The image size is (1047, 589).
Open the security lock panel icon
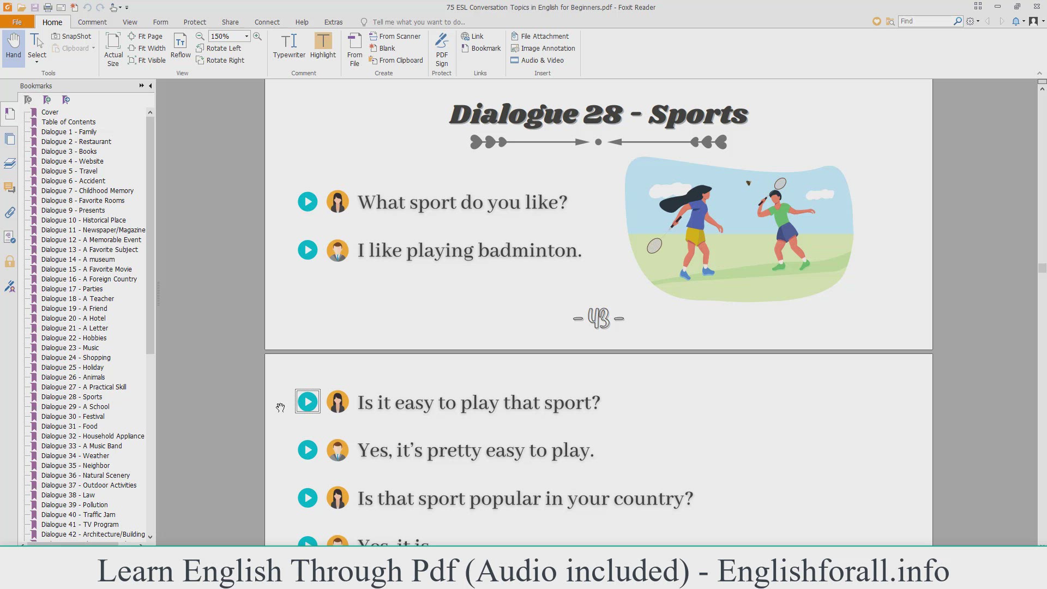(10, 262)
